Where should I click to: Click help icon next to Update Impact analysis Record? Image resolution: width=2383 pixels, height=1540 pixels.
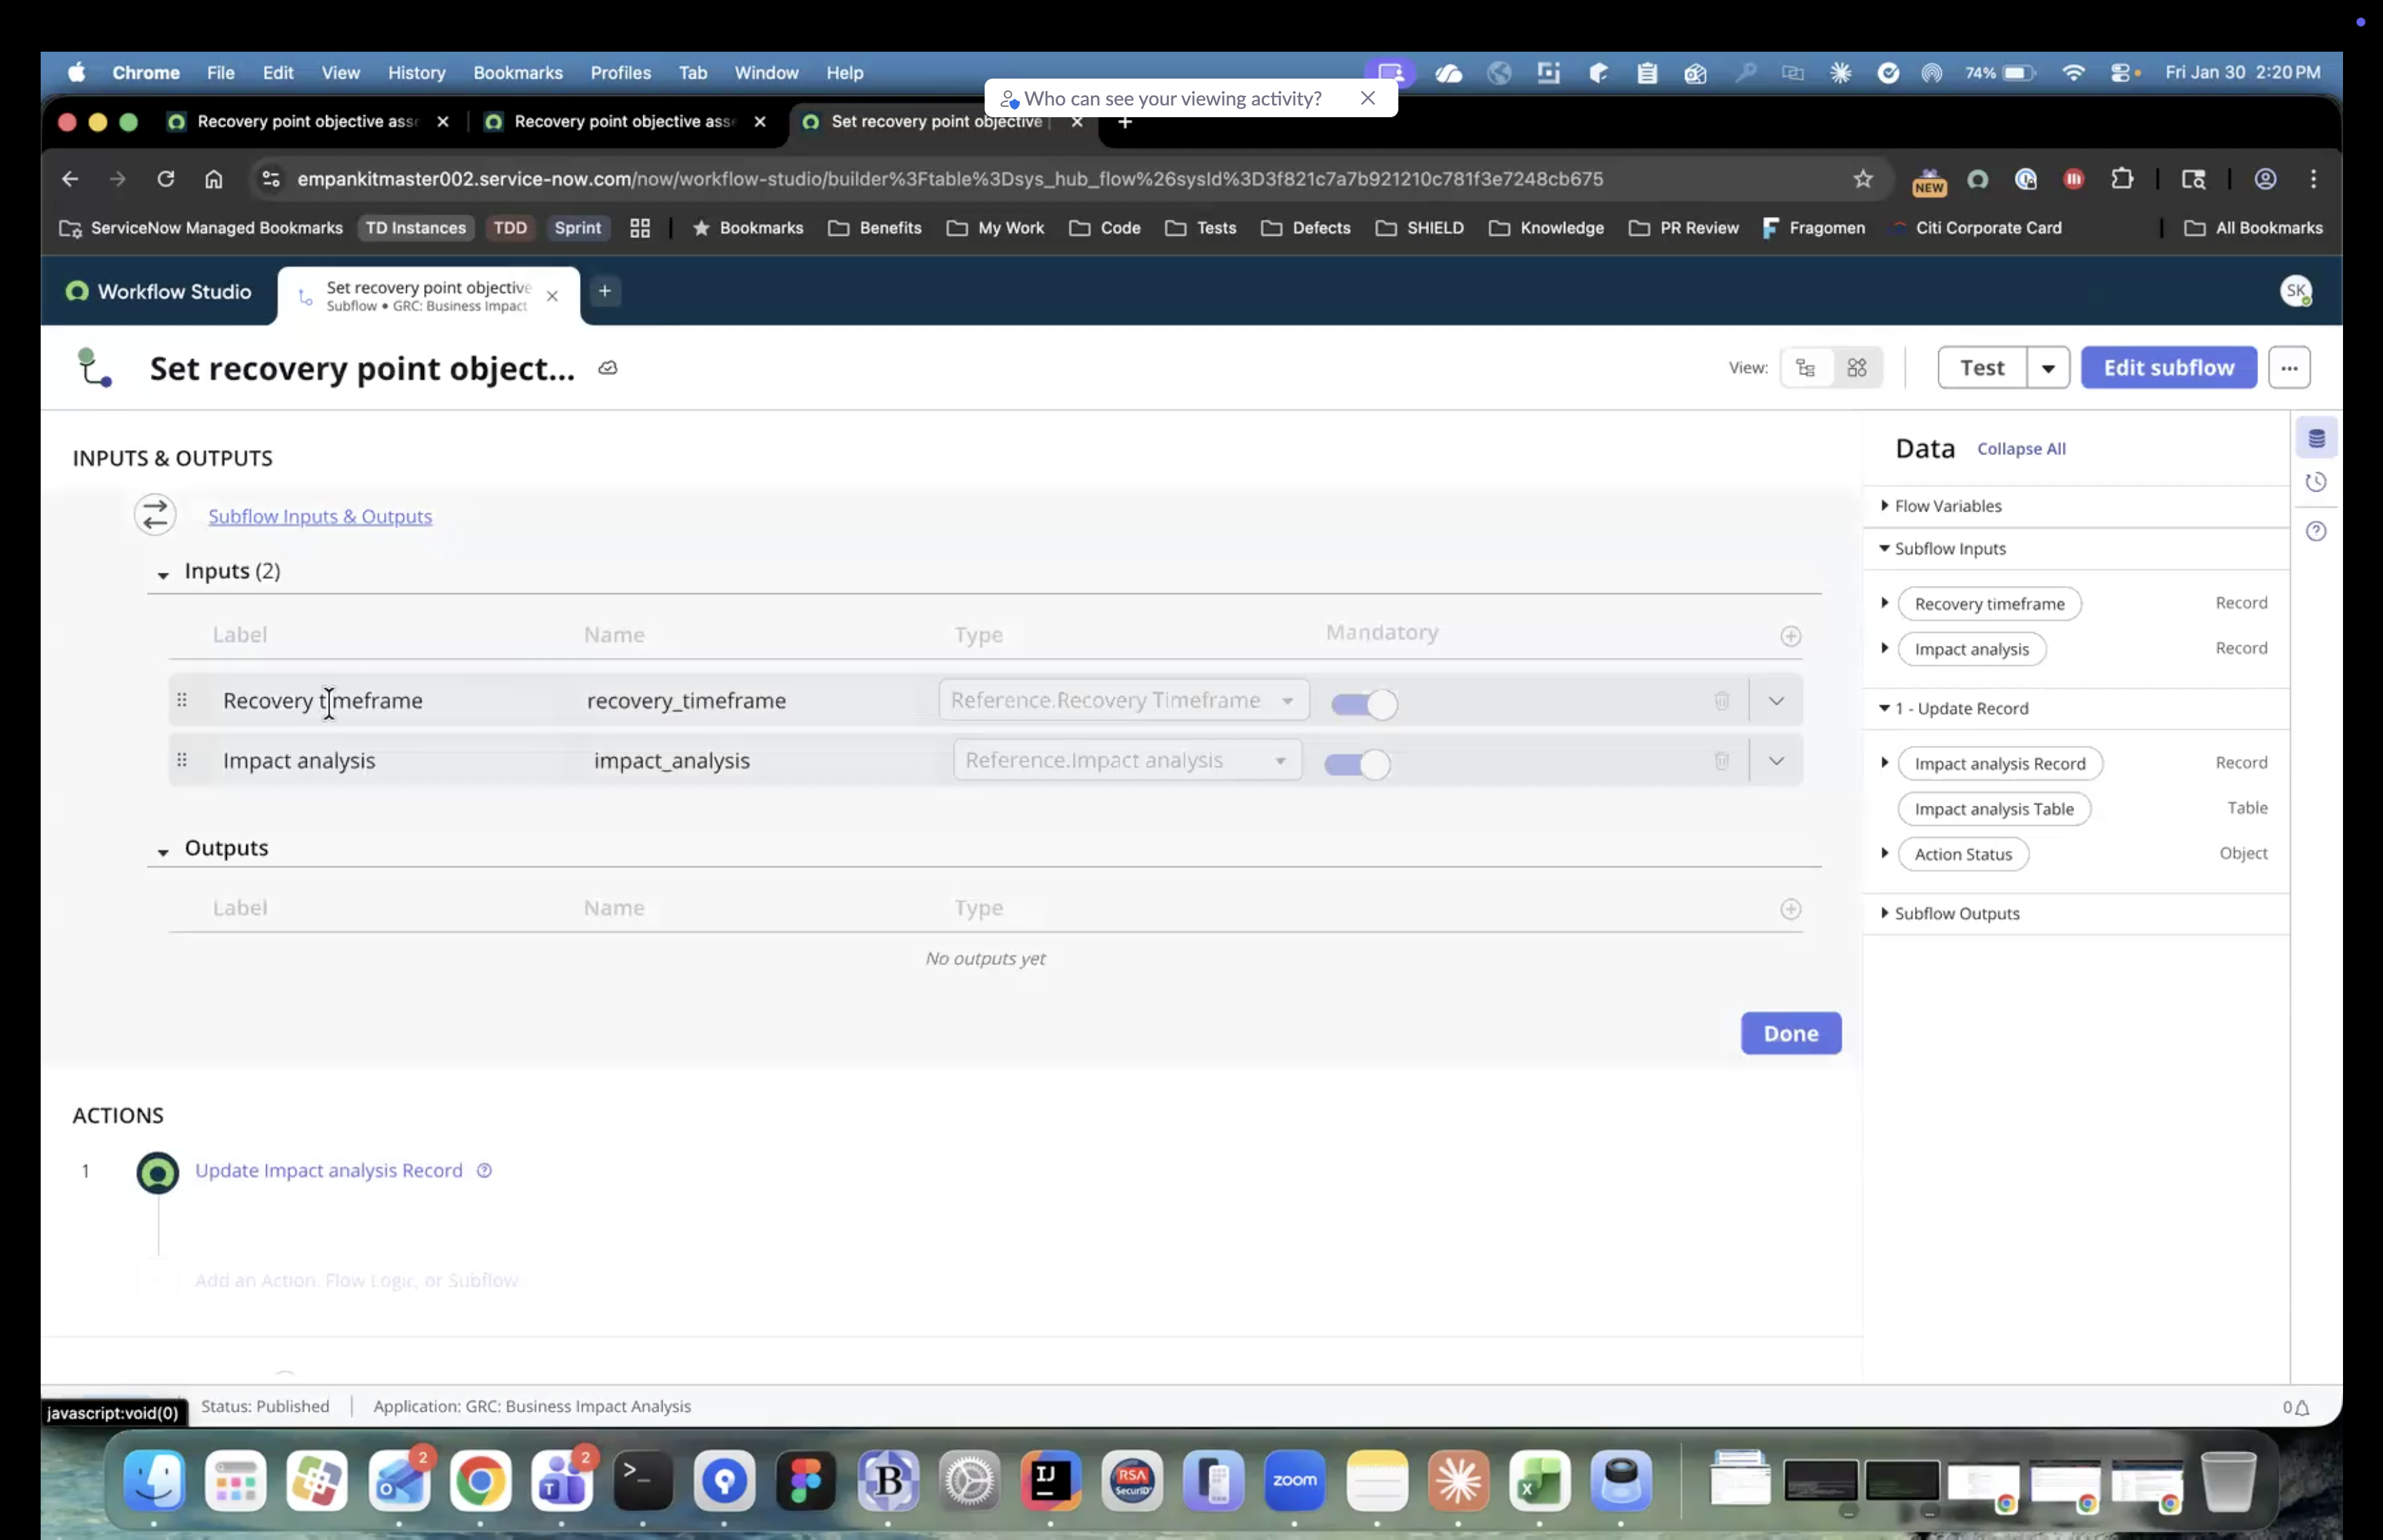[x=484, y=1170]
